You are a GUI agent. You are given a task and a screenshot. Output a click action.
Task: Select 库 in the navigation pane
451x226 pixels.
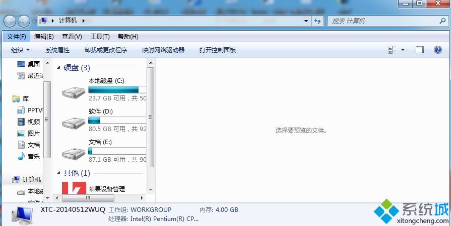click(21, 98)
